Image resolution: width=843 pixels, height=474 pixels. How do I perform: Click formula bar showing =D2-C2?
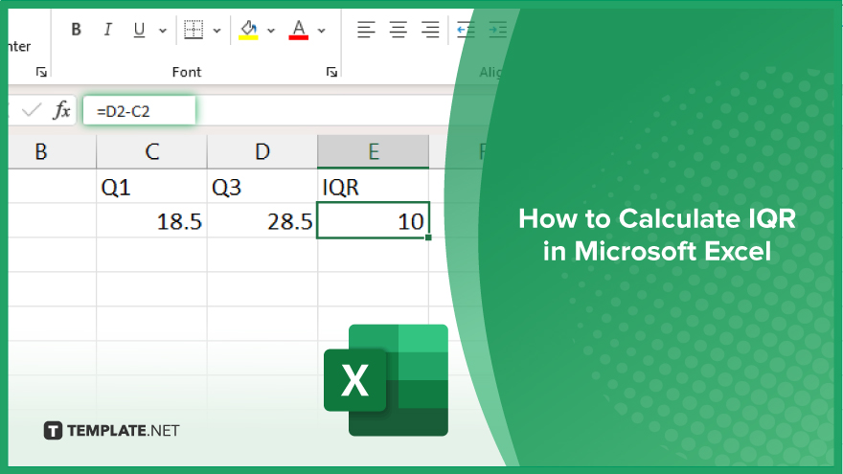(139, 111)
